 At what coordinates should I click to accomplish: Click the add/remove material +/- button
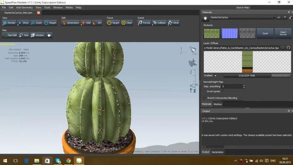279,17
